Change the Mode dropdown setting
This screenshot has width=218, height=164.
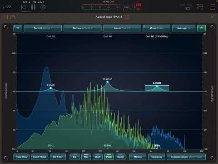156,28
